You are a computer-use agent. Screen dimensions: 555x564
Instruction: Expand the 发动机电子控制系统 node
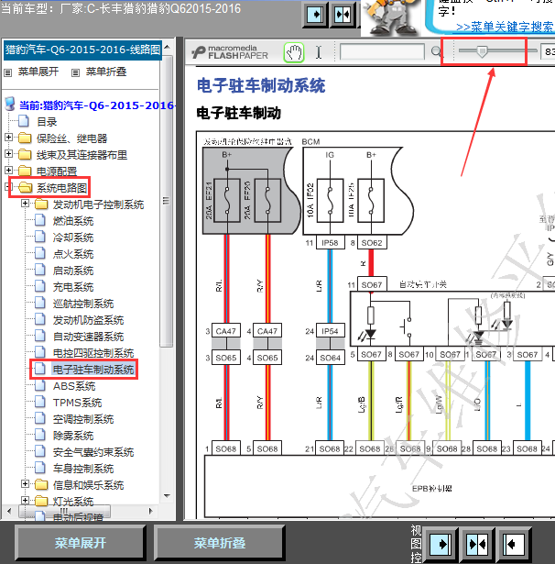pos(25,204)
